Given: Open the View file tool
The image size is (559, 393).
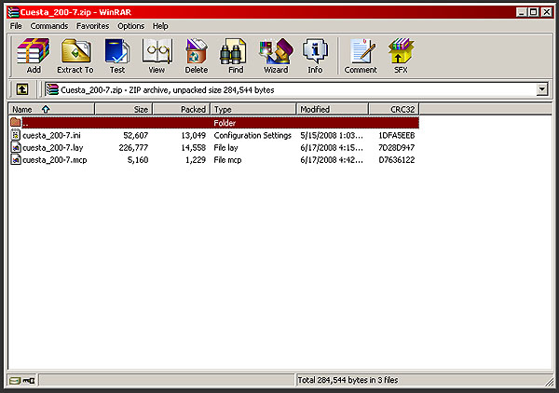Looking at the screenshot, I should point(157,56).
